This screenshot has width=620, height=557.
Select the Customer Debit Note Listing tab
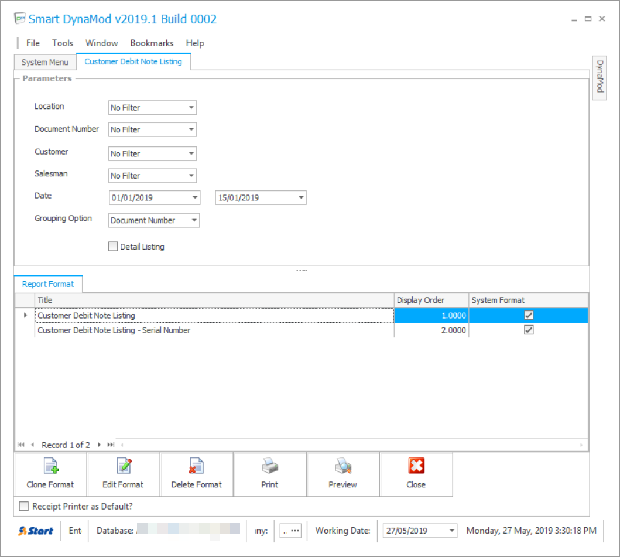pos(133,61)
